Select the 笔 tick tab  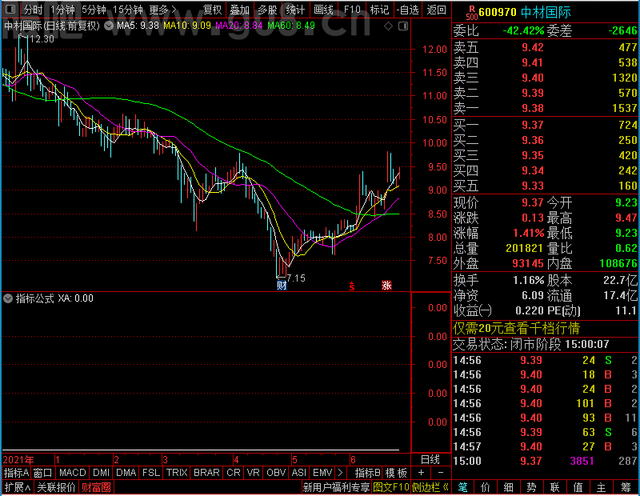coord(463,487)
